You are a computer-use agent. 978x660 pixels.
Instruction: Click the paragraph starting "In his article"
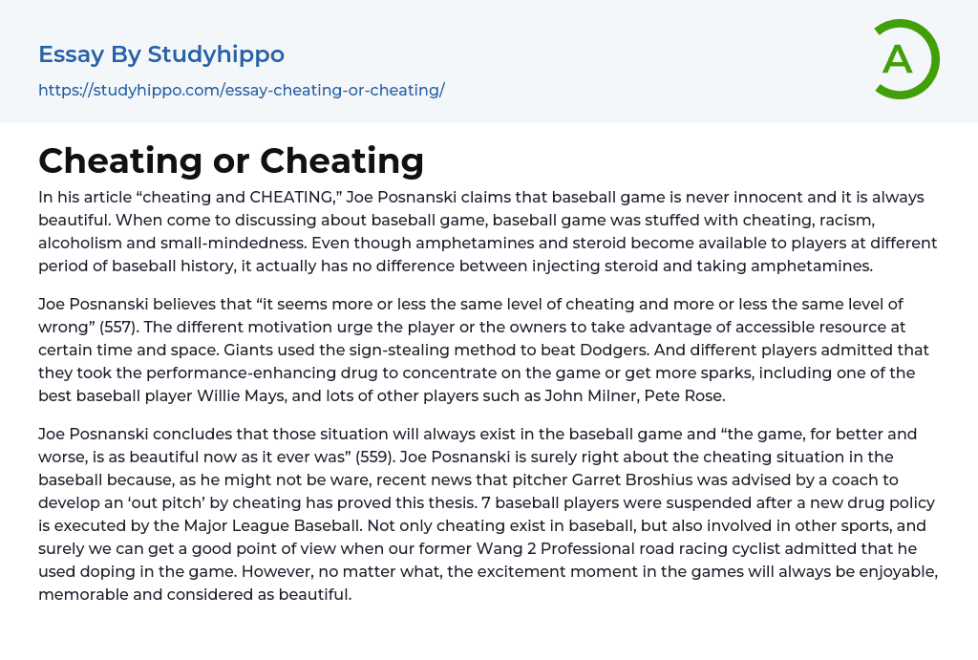pyautogui.click(x=487, y=232)
